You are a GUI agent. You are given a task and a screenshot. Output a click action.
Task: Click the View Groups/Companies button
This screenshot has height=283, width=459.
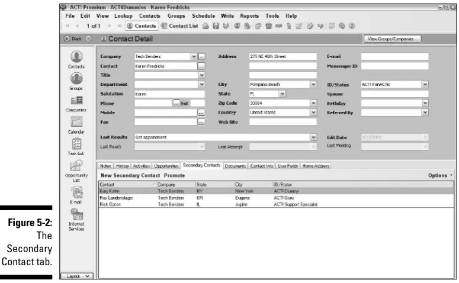(x=392, y=38)
